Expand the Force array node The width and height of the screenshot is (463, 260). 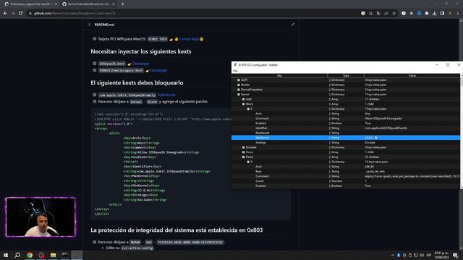243,152
